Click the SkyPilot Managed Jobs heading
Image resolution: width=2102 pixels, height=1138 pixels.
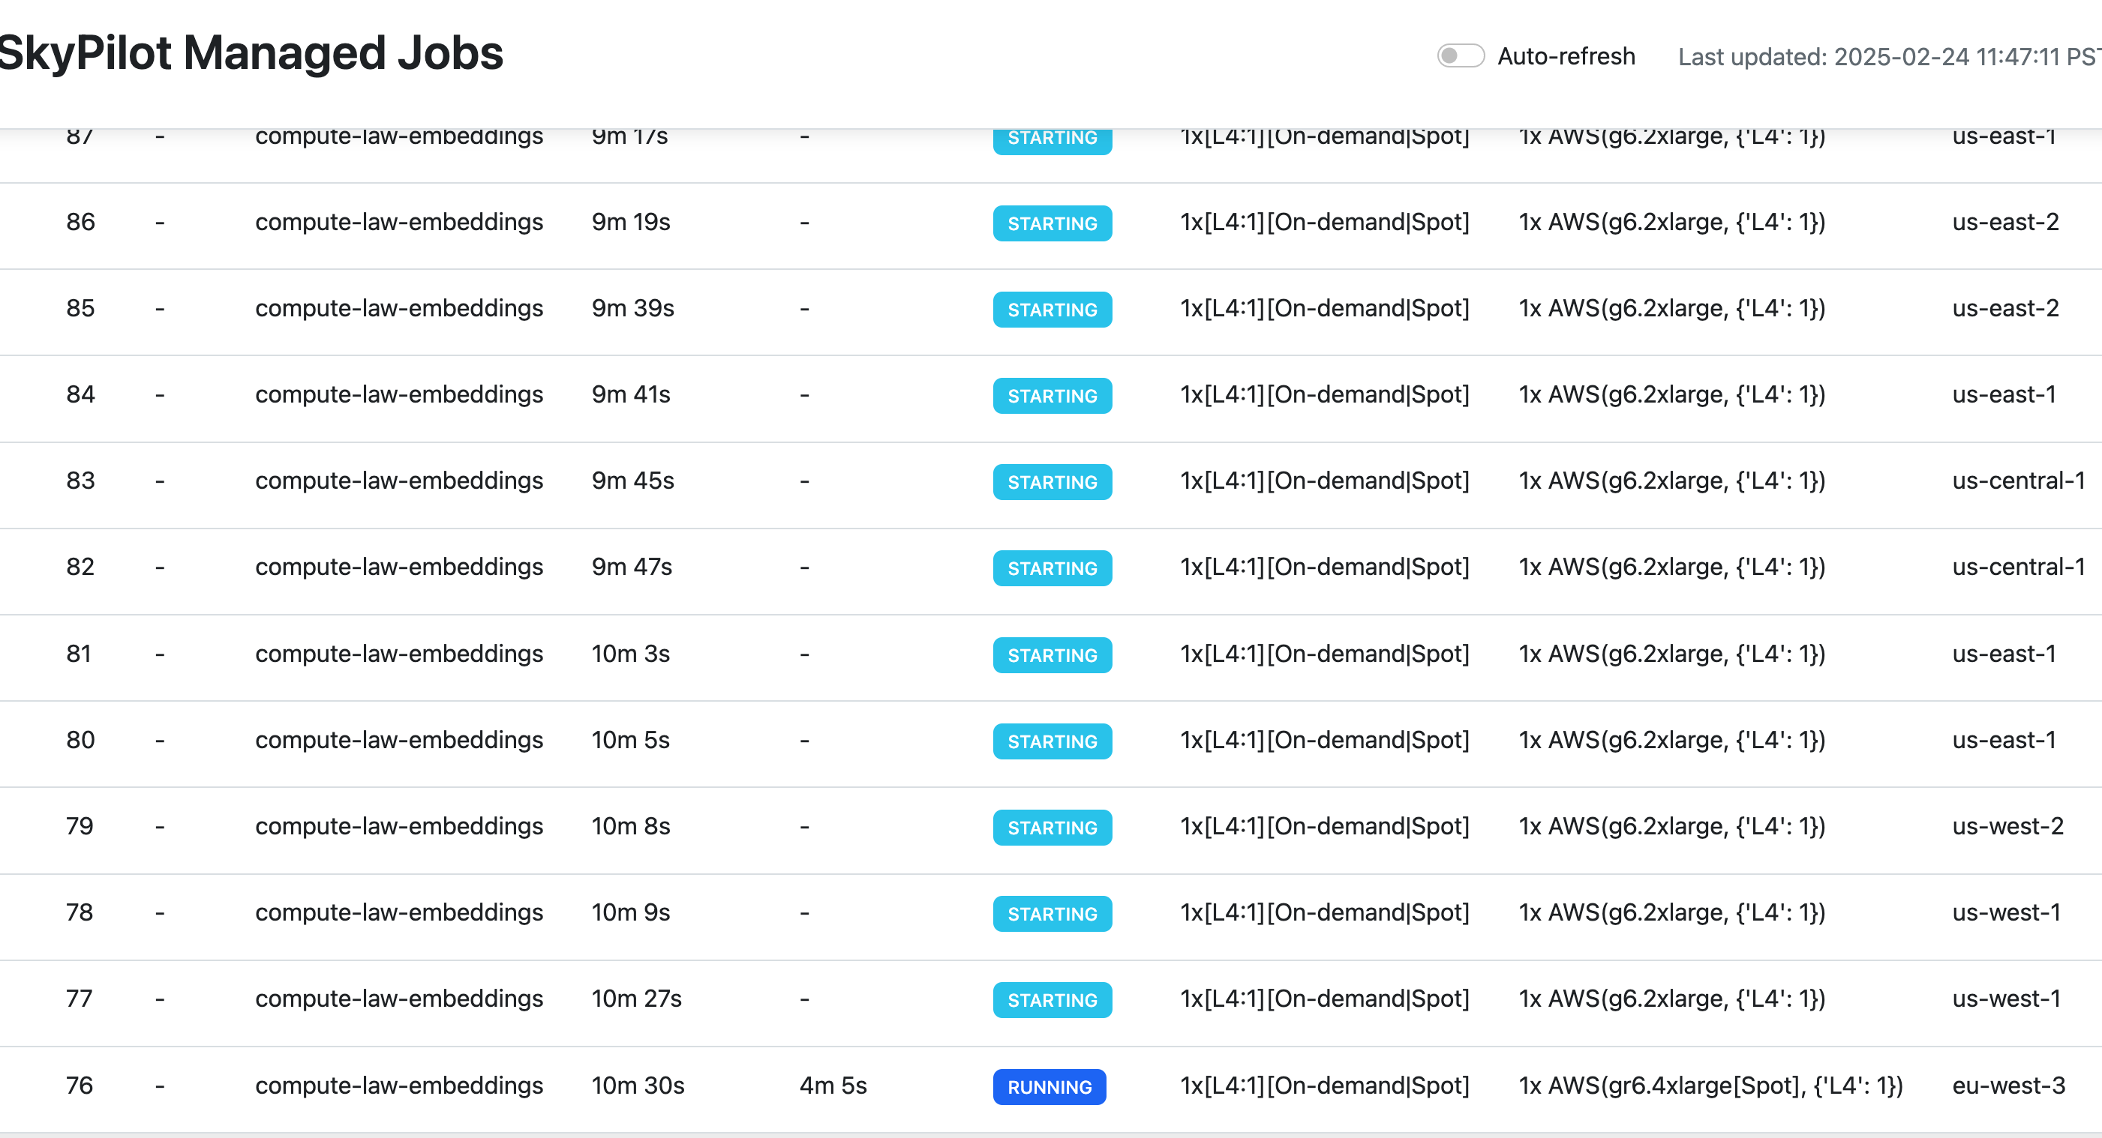pyautogui.click(x=251, y=53)
